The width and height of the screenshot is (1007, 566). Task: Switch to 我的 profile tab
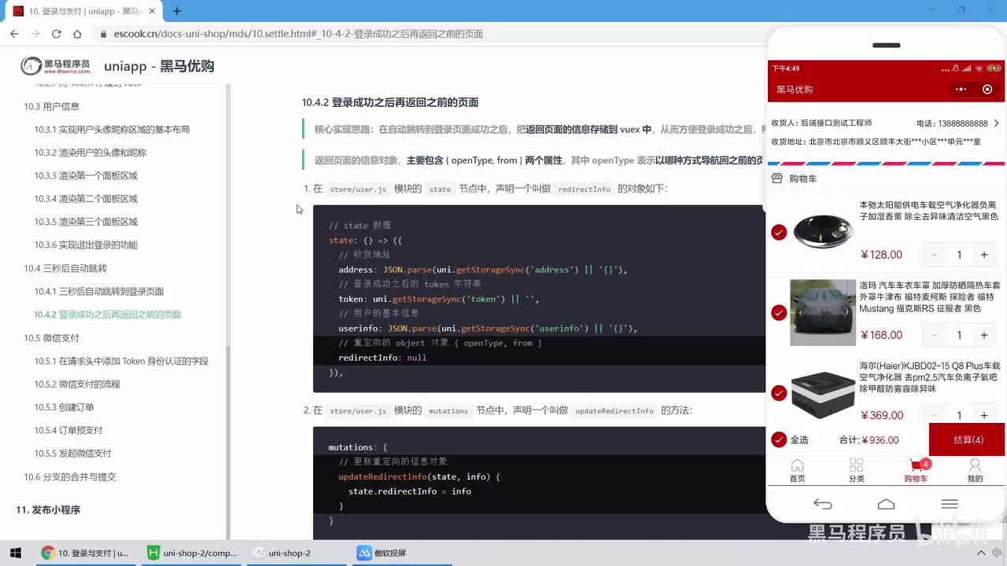[x=975, y=470]
